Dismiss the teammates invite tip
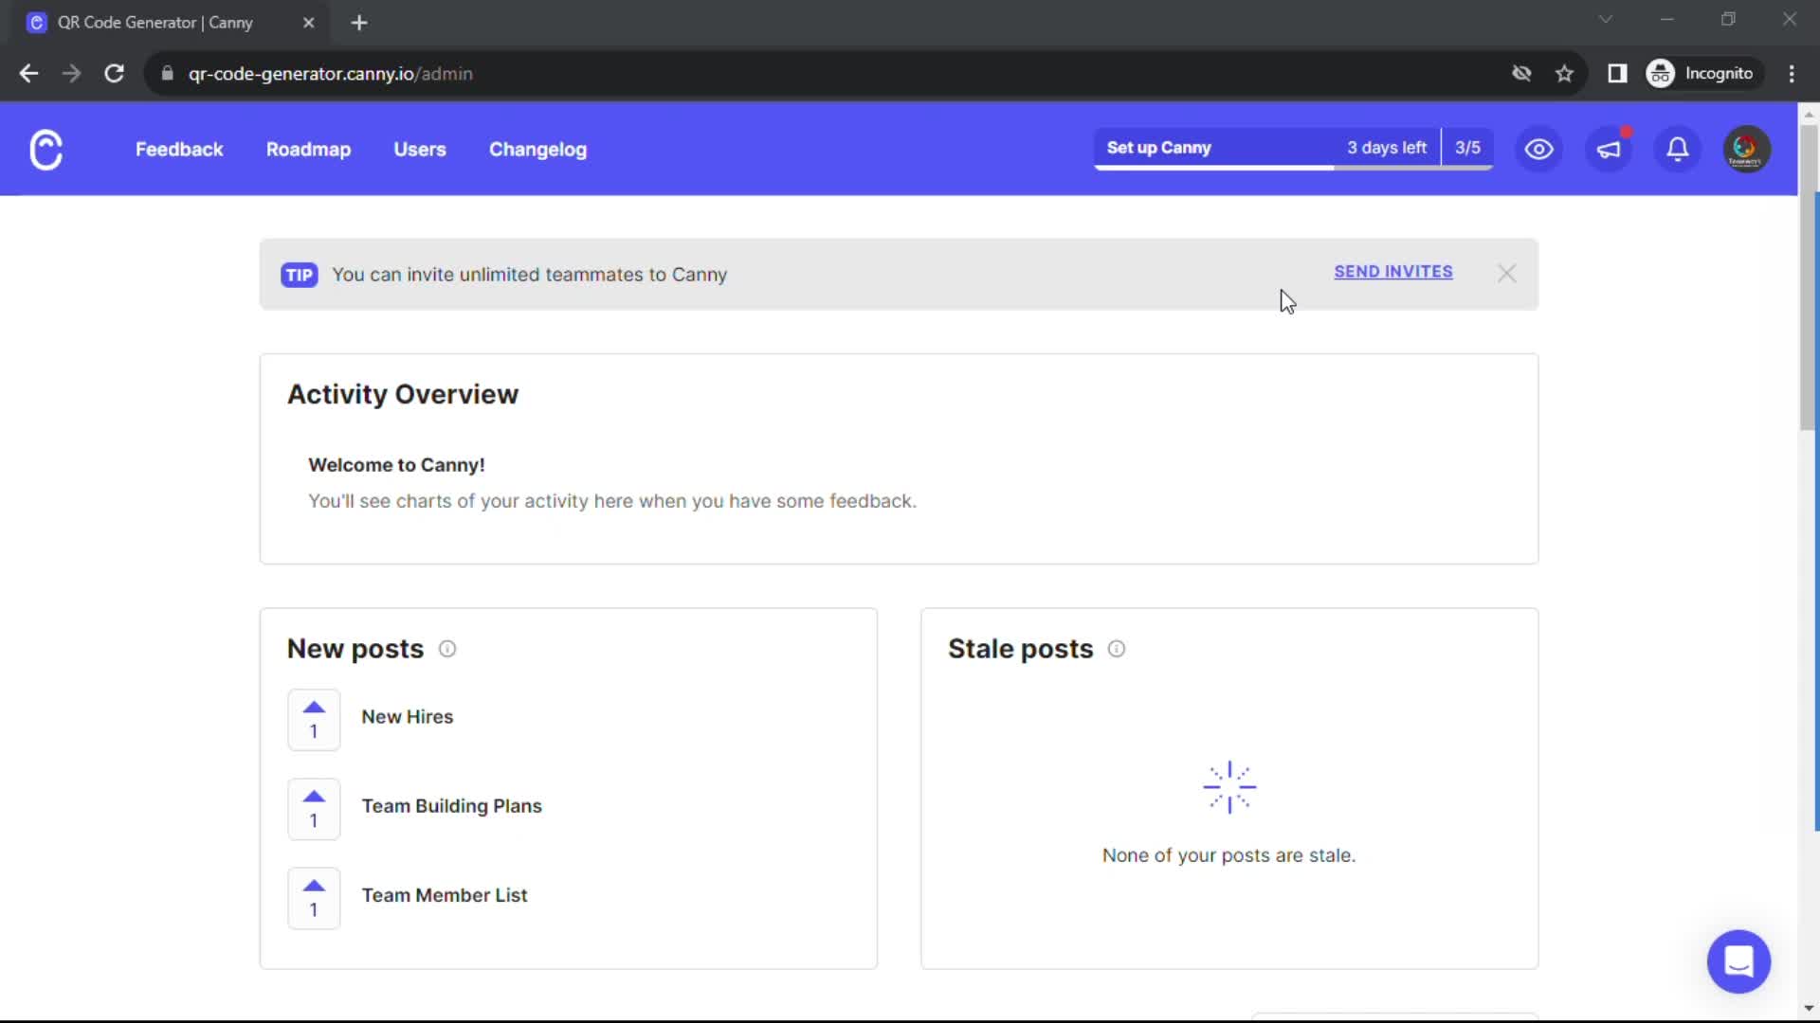1820x1023 pixels. coord(1506,274)
